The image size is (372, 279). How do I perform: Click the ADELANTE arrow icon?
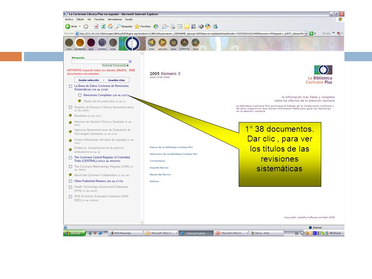(162, 43)
